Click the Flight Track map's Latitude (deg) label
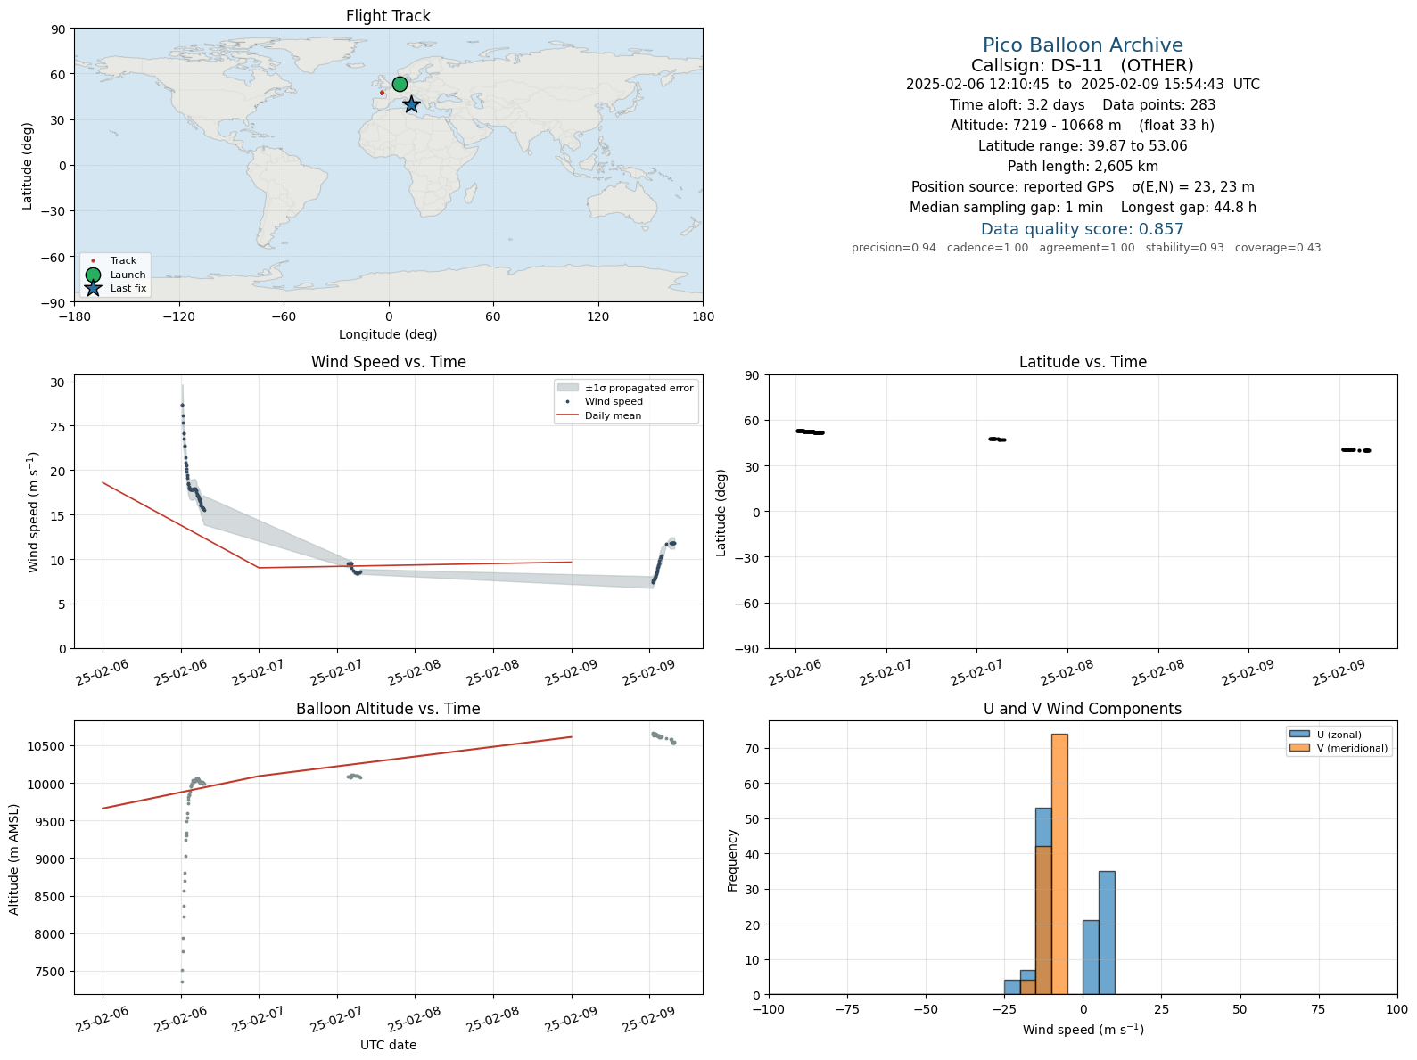 [28, 165]
